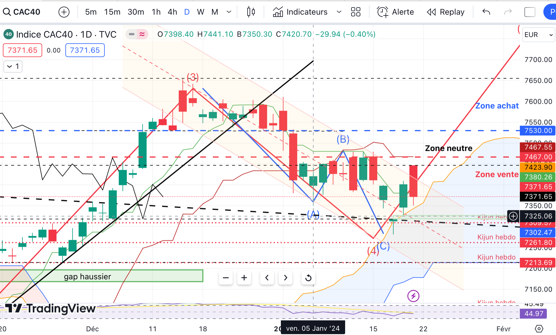Click the Alerte clock icon

click(382, 12)
